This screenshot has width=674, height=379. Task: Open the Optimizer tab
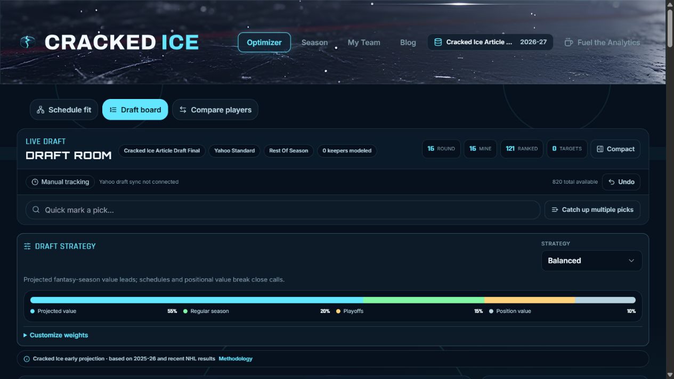(264, 43)
